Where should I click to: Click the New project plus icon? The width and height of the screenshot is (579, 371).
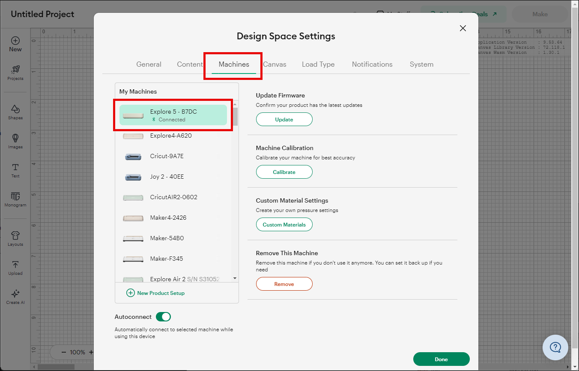click(15, 41)
